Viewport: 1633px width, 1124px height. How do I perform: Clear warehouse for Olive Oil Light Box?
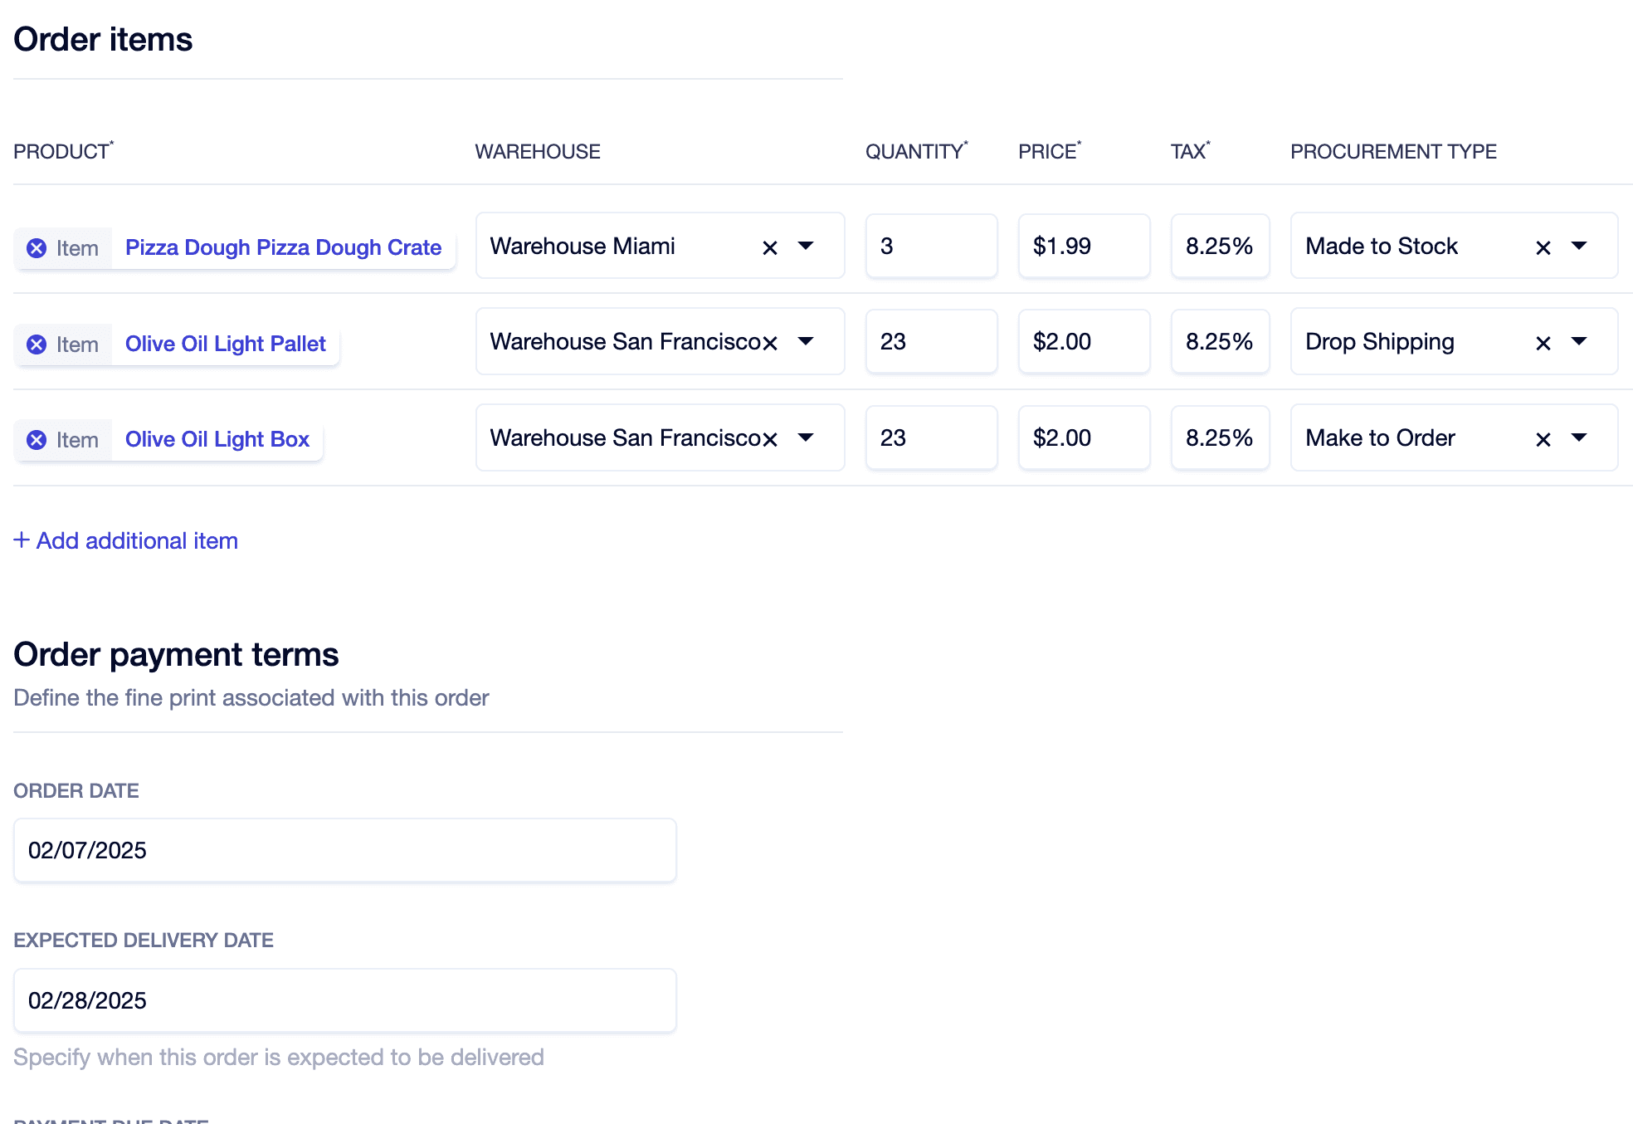(770, 439)
